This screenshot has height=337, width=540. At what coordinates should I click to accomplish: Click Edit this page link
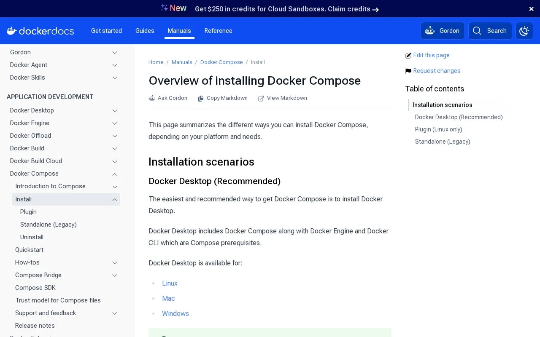(431, 55)
